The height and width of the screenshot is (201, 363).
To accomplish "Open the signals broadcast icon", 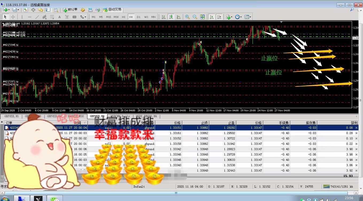I will [x=98, y=10].
